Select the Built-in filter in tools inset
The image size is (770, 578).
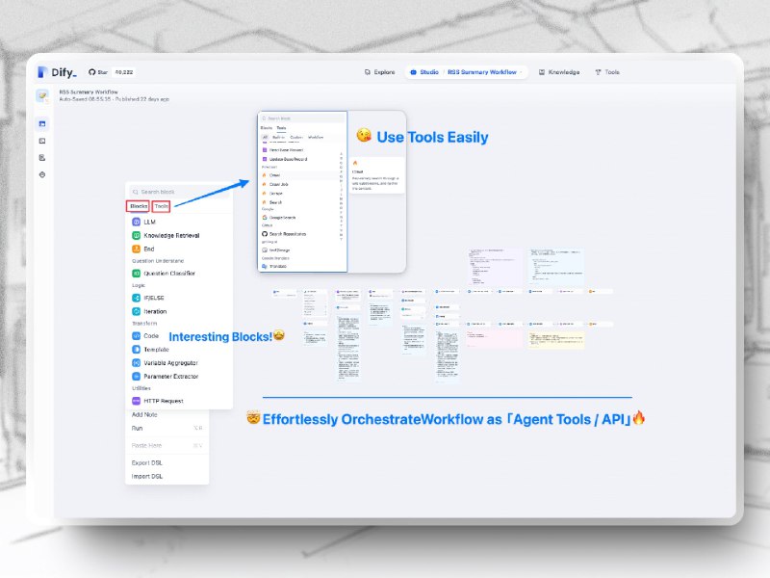(278, 138)
